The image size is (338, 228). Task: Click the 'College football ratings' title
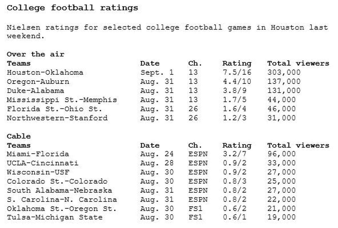click(72, 8)
